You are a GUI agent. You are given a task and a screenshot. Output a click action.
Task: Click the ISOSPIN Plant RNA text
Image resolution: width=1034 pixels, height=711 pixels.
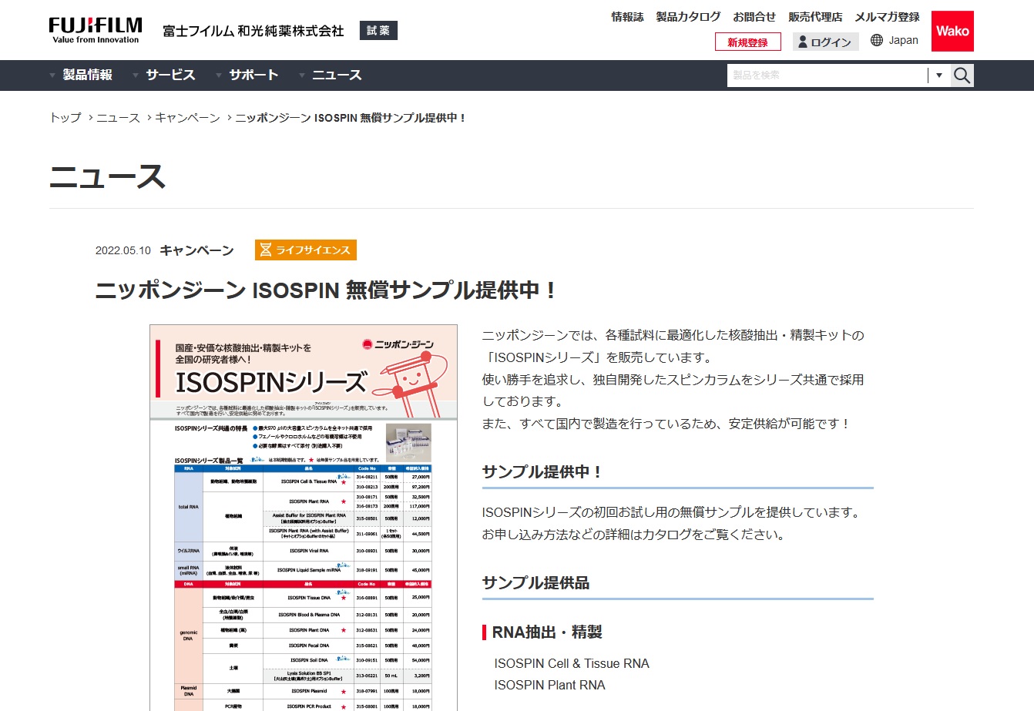(x=550, y=685)
